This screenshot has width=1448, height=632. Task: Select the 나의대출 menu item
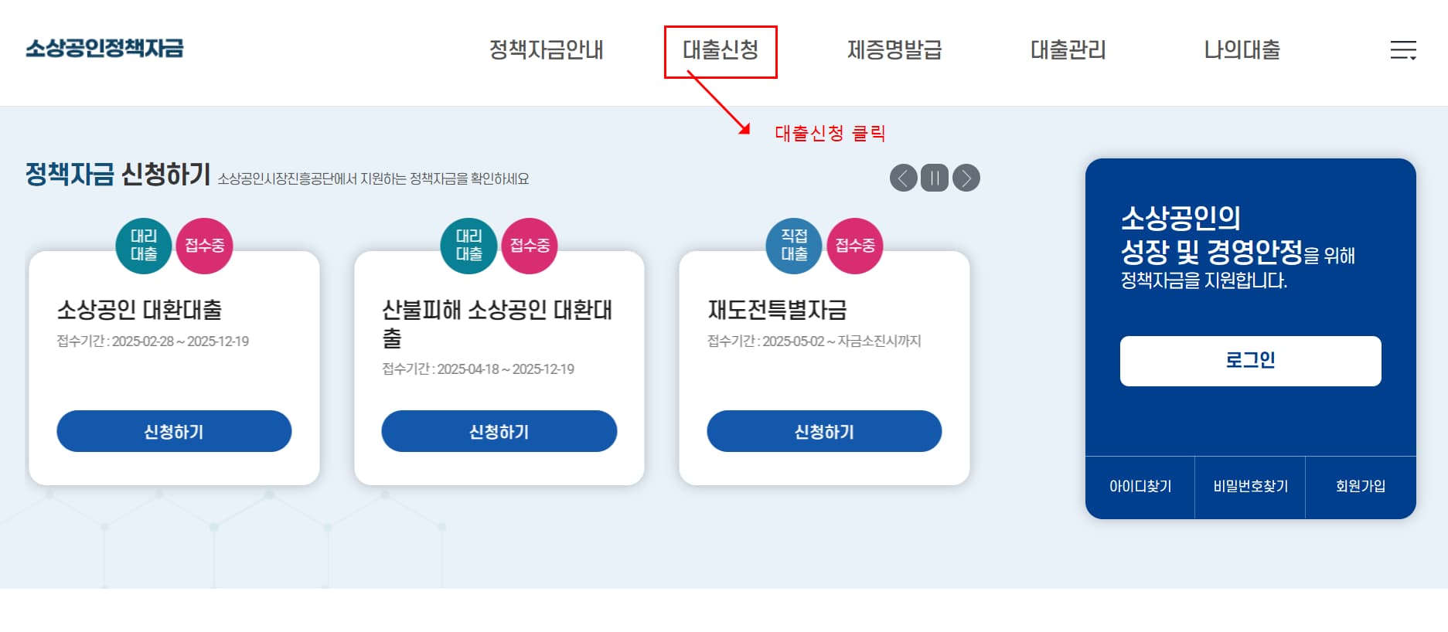[1241, 50]
